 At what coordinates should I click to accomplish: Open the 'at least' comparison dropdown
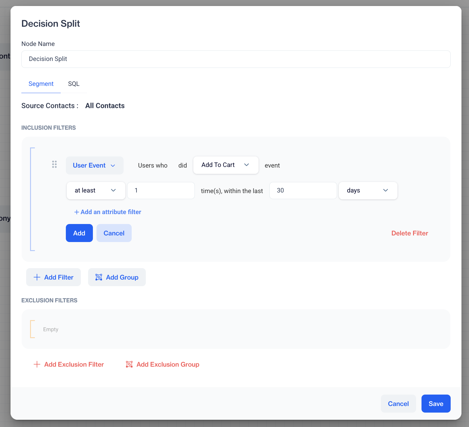point(96,190)
